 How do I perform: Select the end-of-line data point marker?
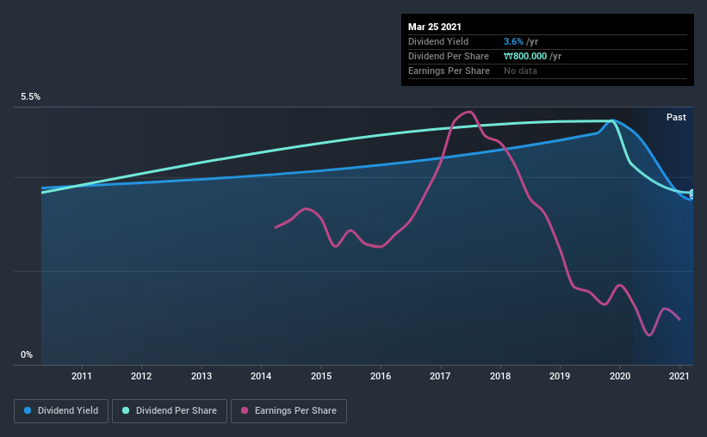click(691, 194)
